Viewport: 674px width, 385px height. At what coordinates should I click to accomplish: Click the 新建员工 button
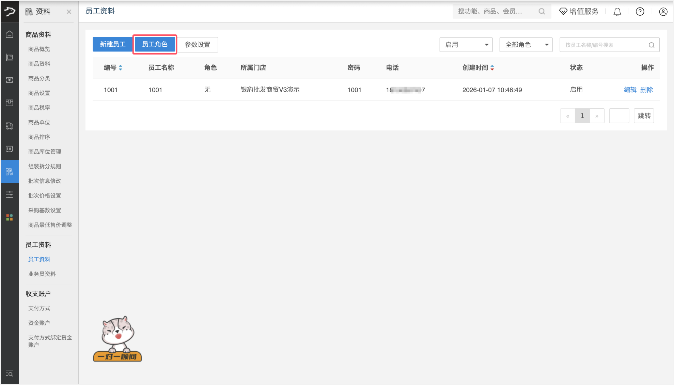pos(113,44)
